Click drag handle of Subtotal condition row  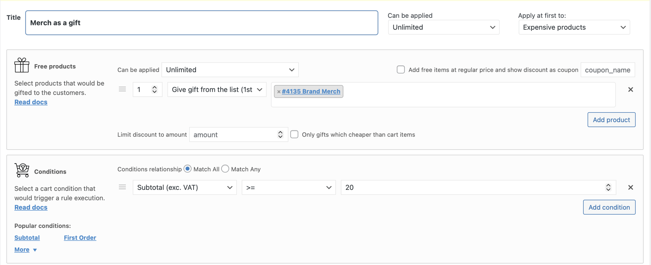122,187
